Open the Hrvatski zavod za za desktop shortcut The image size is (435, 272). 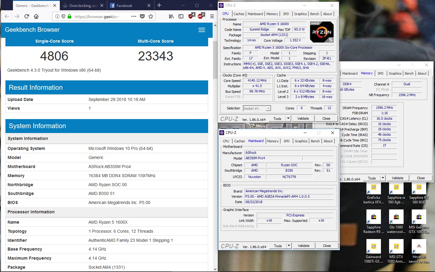tap(419, 251)
